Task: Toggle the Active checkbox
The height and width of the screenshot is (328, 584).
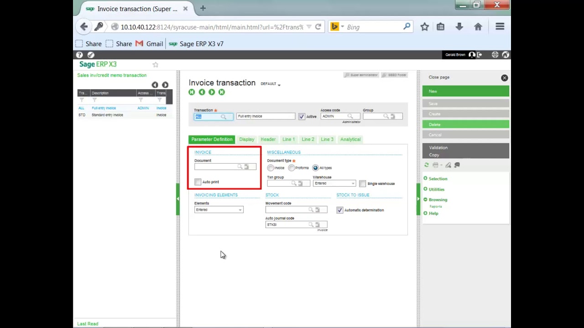Action: (x=302, y=117)
